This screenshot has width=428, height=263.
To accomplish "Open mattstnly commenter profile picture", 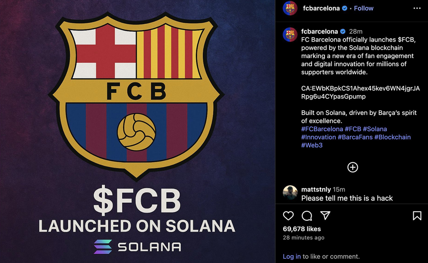I will pos(290,193).
